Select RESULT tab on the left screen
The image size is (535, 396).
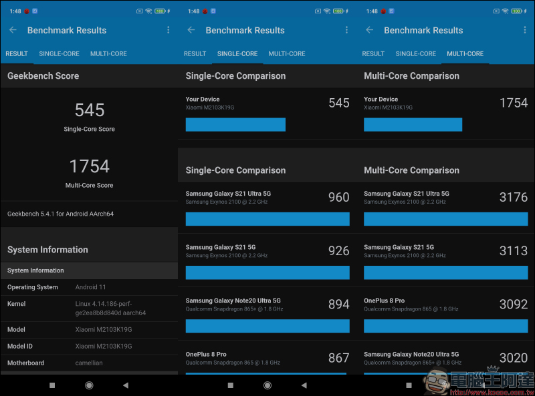pyautogui.click(x=17, y=54)
